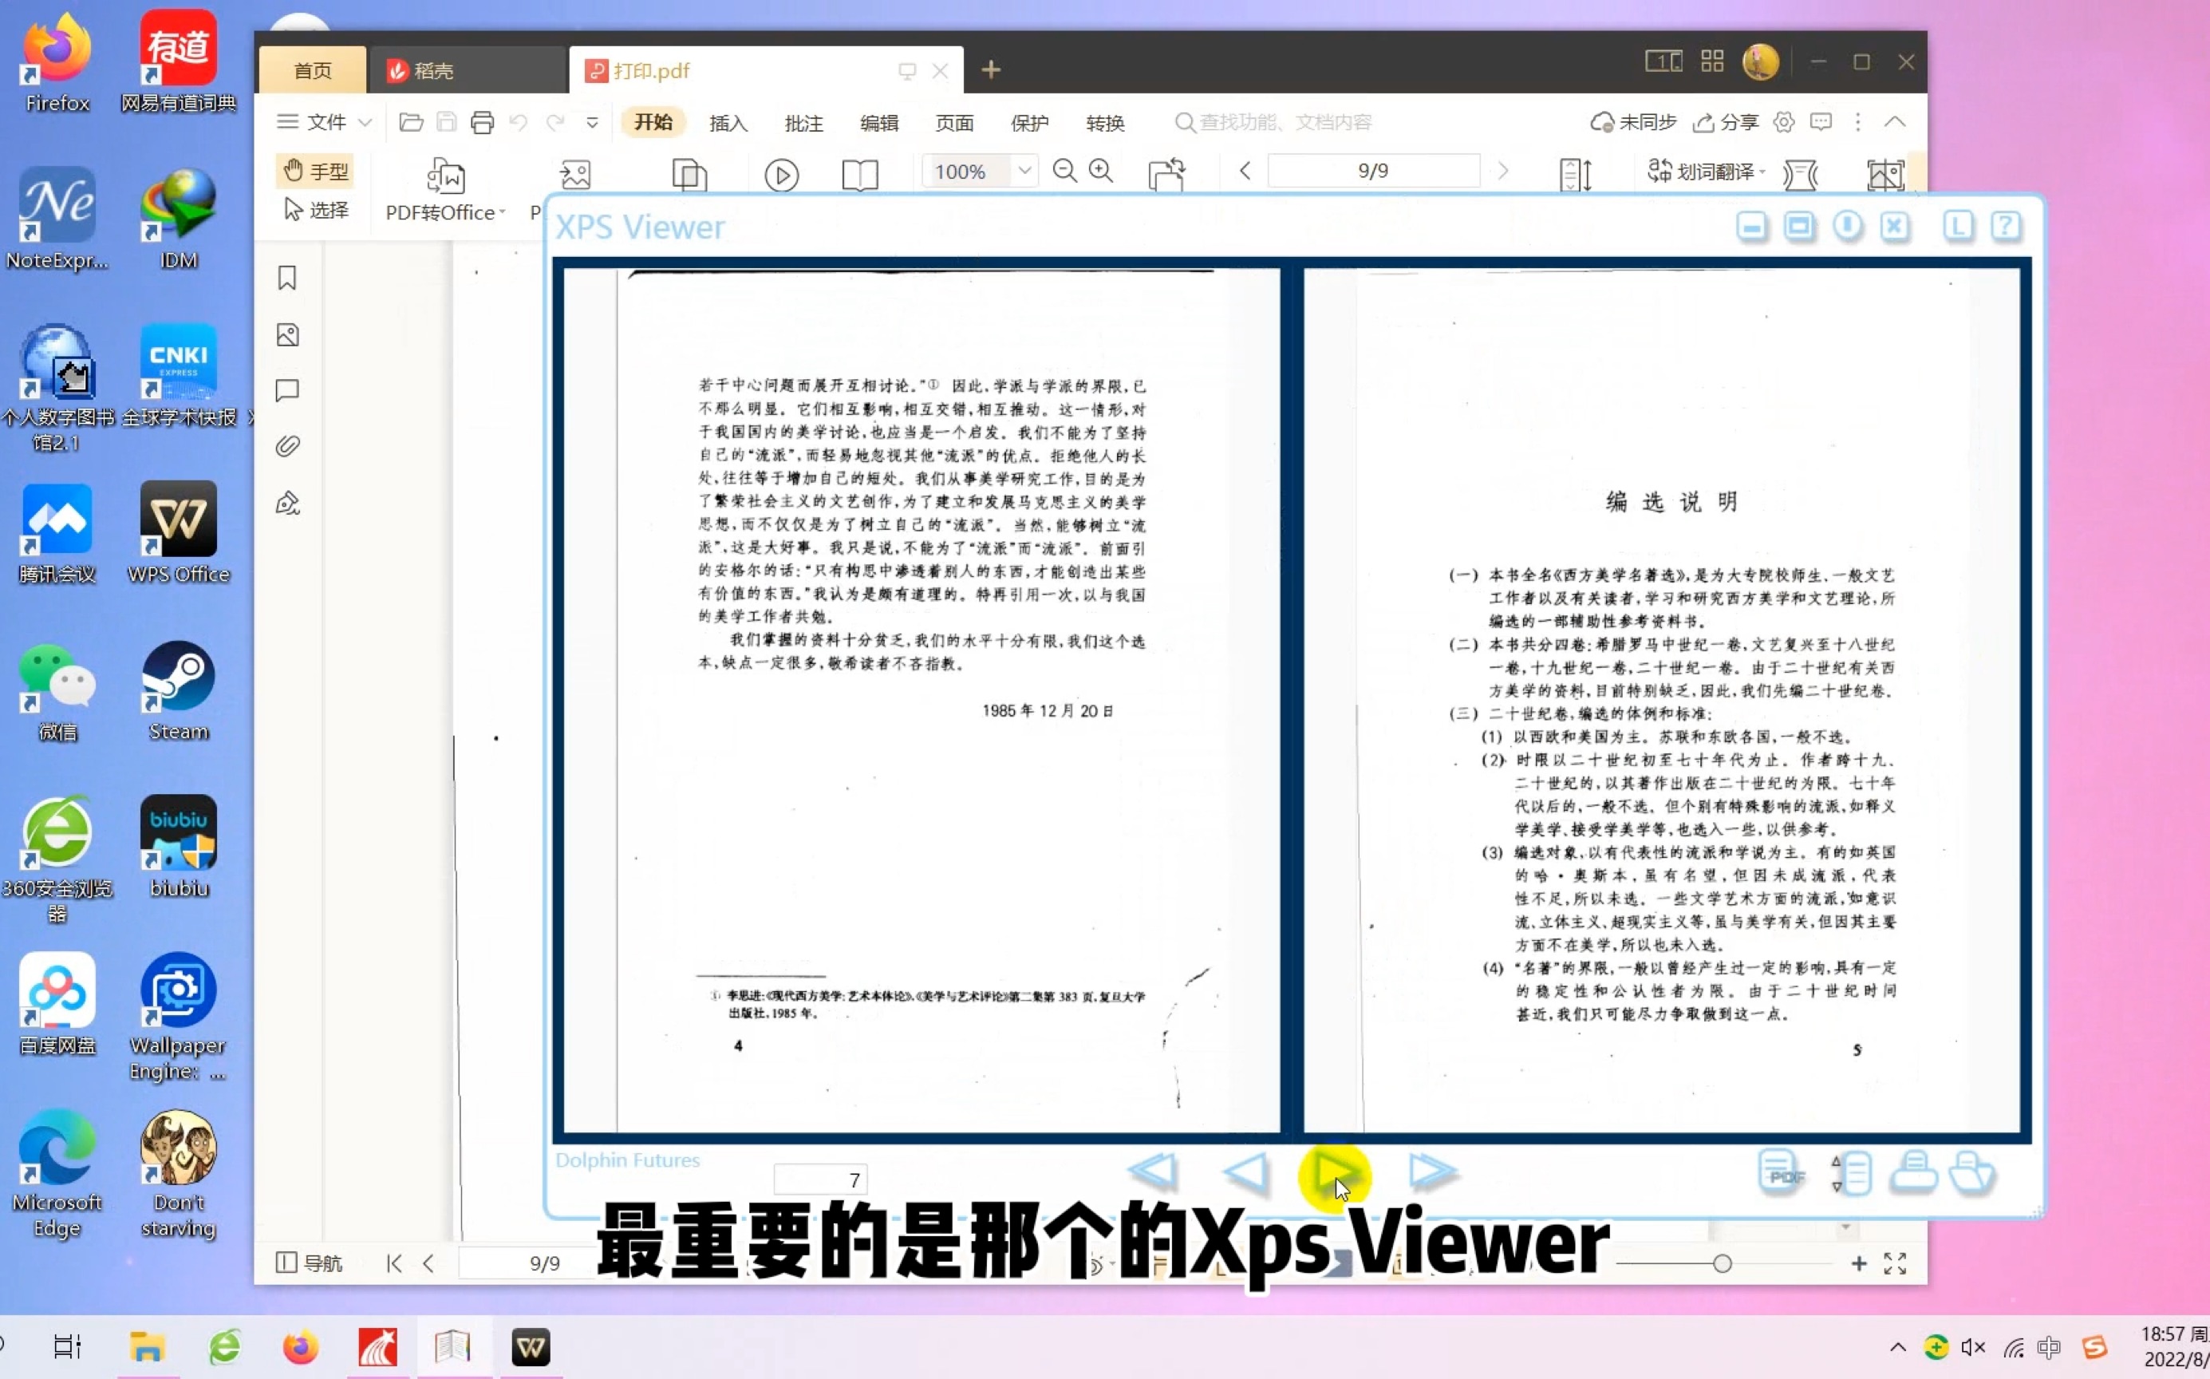Click the round info icon in XPS Viewer header
Image resolution: width=2210 pixels, height=1379 pixels.
pos(1848,226)
